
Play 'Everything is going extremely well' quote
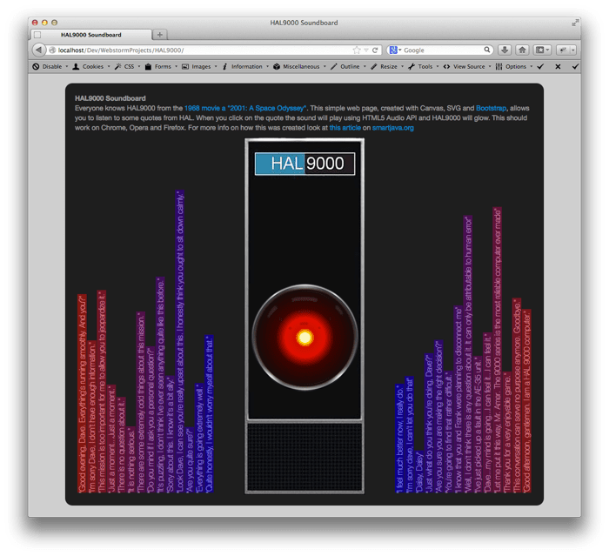(x=199, y=438)
